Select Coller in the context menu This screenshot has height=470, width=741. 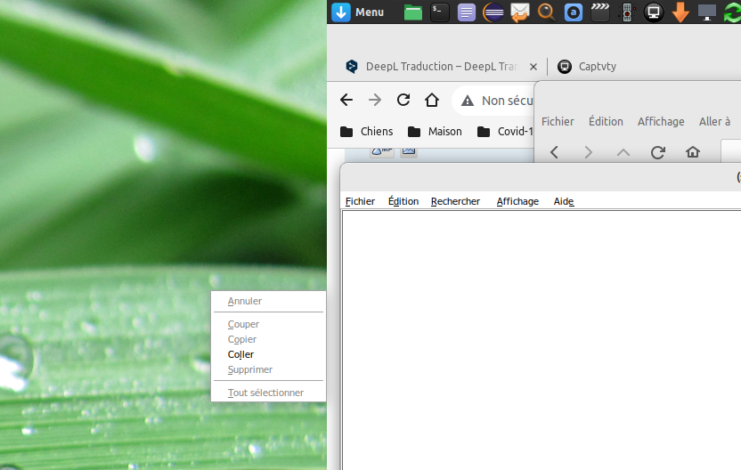point(240,354)
